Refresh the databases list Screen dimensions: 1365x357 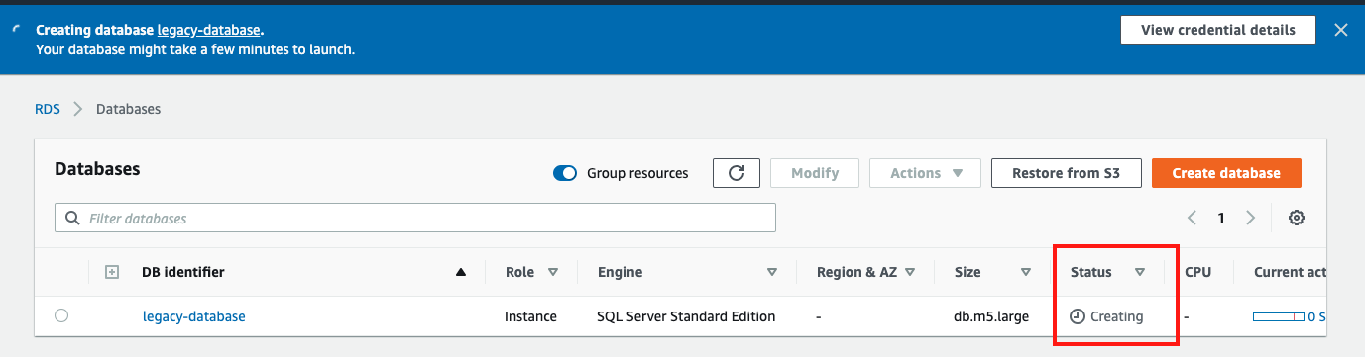tap(737, 173)
